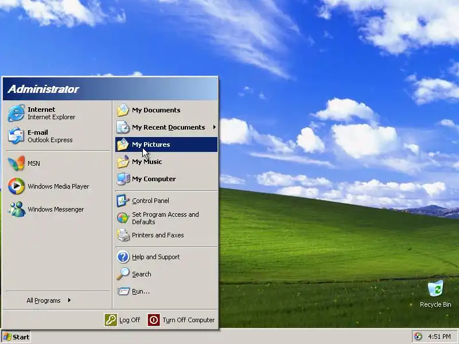Open the My Documents menu entry
Viewport: 459px width, 344px height.
(x=166, y=110)
